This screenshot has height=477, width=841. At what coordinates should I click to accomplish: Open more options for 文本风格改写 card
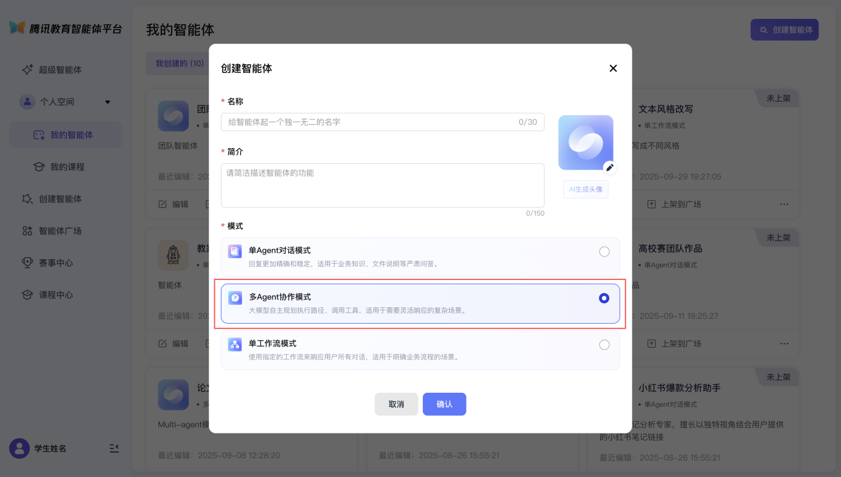(x=784, y=204)
